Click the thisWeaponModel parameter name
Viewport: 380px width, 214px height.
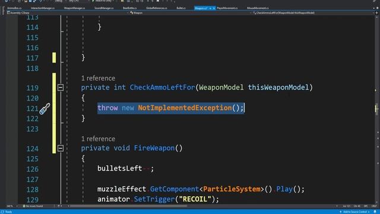click(278, 87)
